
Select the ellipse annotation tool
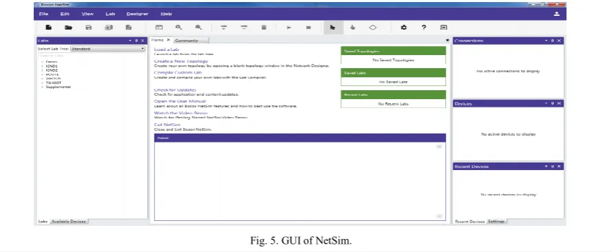point(373,28)
